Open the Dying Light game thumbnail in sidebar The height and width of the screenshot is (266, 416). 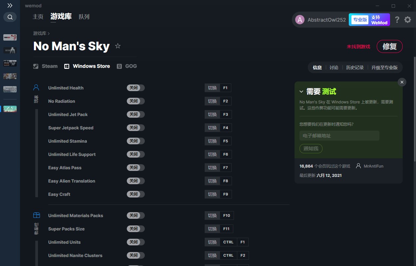coord(10,63)
